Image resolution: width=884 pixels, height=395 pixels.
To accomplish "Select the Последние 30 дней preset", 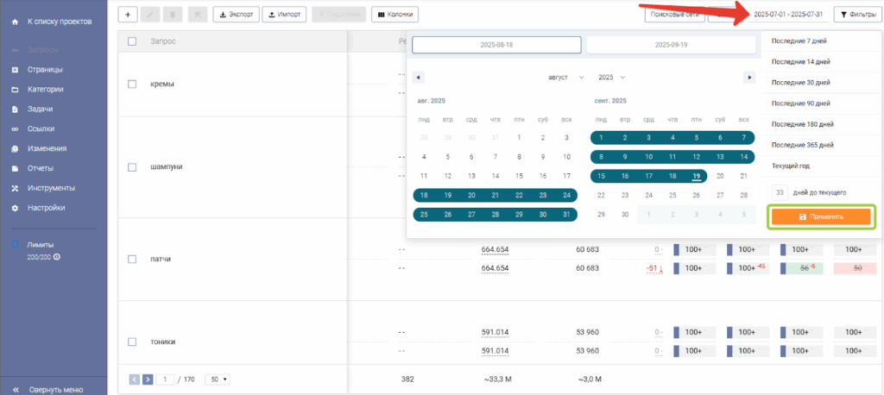I will click(801, 83).
